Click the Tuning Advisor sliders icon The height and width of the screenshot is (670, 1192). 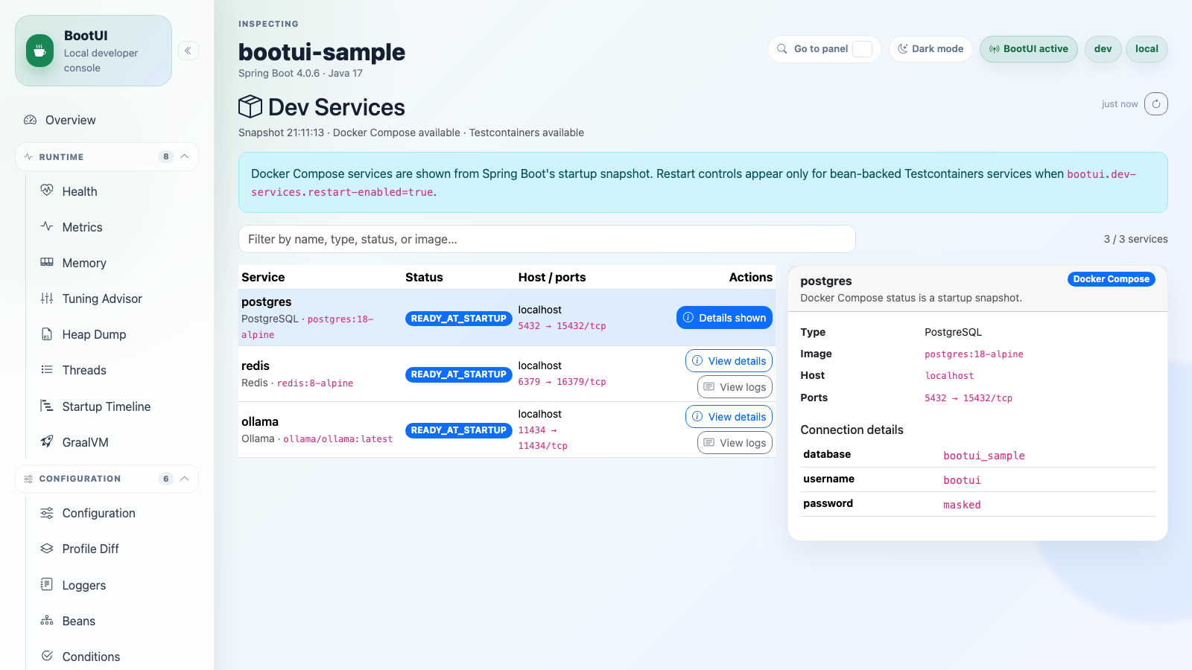click(x=47, y=298)
